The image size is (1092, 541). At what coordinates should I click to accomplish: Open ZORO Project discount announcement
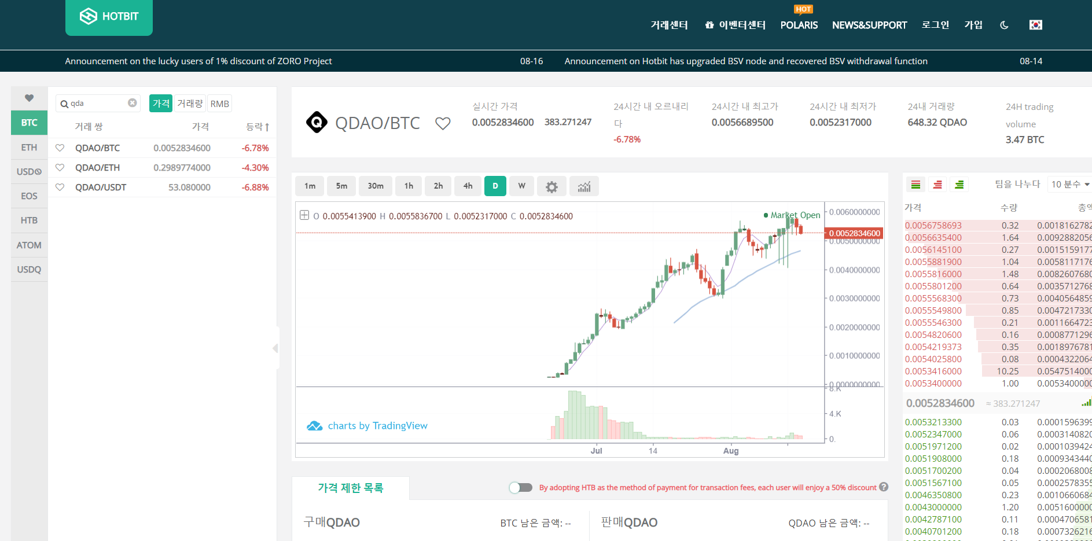pyautogui.click(x=198, y=61)
